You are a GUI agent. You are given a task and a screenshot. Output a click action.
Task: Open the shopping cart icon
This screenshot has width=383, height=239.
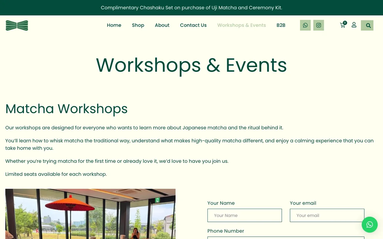click(x=342, y=25)
